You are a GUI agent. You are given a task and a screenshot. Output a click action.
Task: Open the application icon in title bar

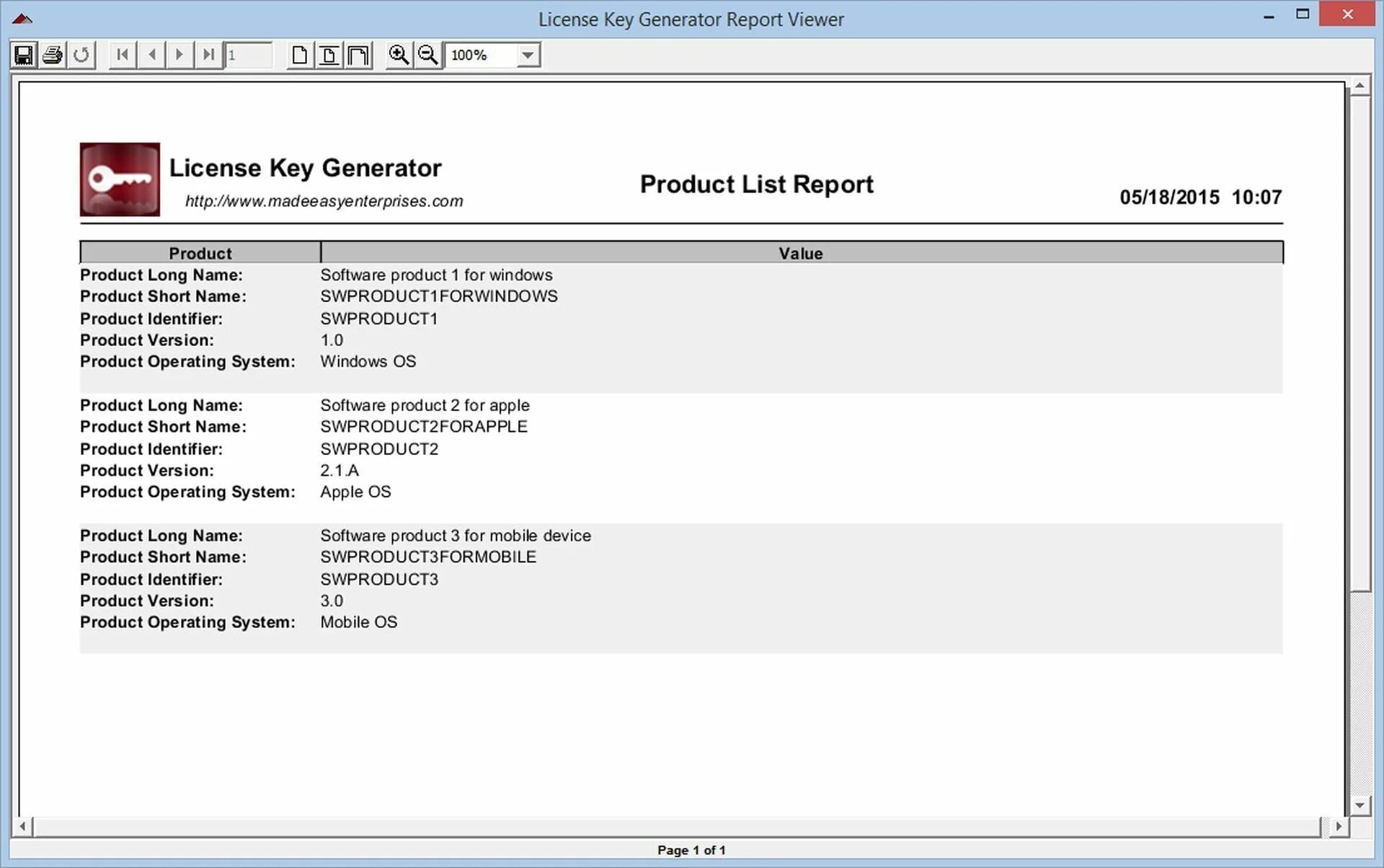[22, 19]
